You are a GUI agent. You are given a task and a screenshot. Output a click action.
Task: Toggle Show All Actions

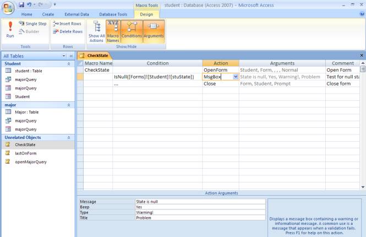tap(96, 31)
